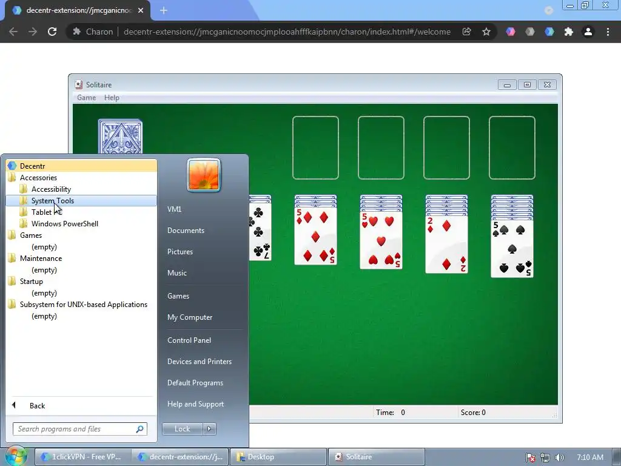The height and width of the screenshot is (466, 621).
Task: Open Help and Support
Action: (196, 404)
